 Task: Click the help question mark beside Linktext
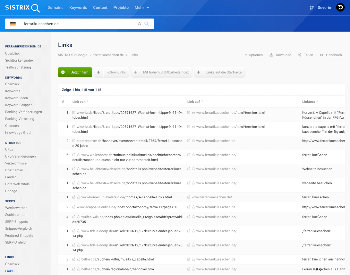317,102
